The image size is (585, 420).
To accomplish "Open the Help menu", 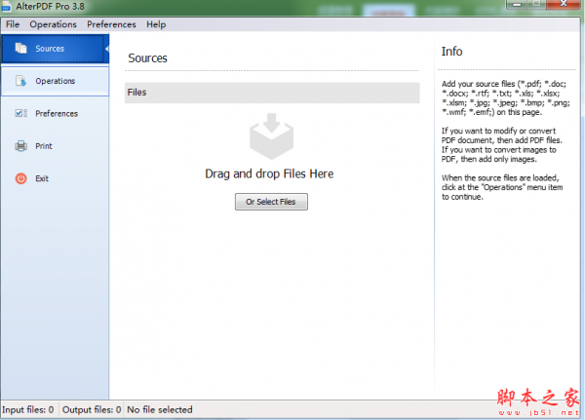I will point(156,24).
